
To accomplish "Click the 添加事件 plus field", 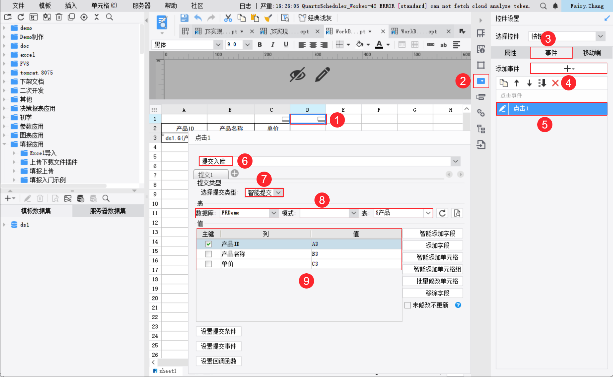I will click(569, 69).
